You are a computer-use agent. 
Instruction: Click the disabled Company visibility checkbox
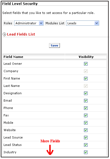pyautogui.click(x=86, y=71)
